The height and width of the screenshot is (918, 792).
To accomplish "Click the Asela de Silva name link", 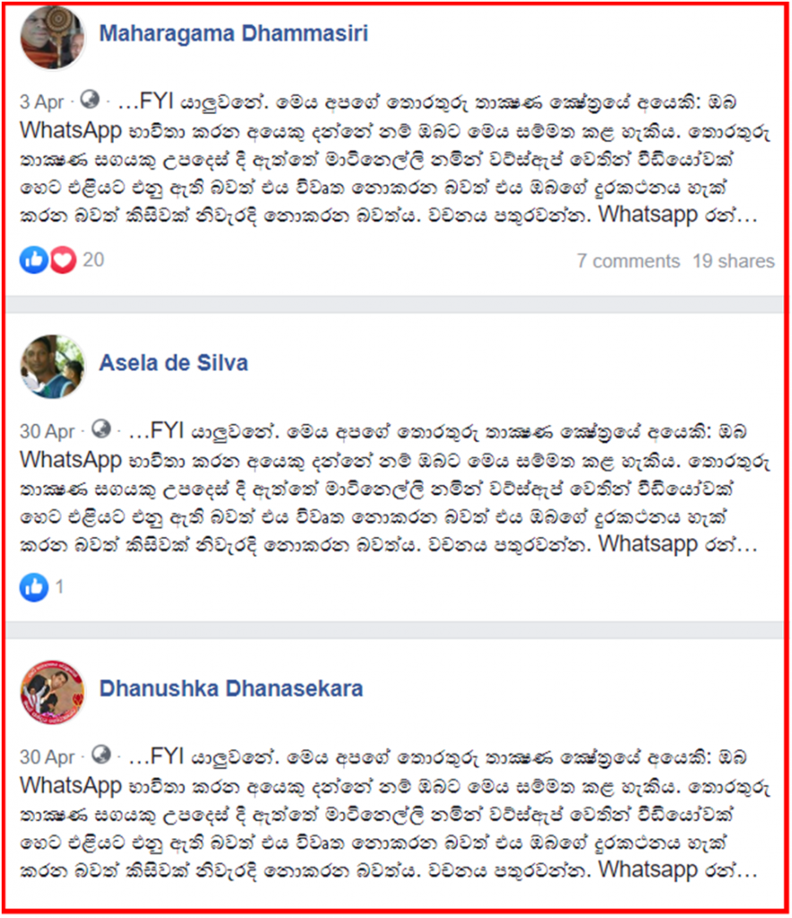I will click(174, 363).
